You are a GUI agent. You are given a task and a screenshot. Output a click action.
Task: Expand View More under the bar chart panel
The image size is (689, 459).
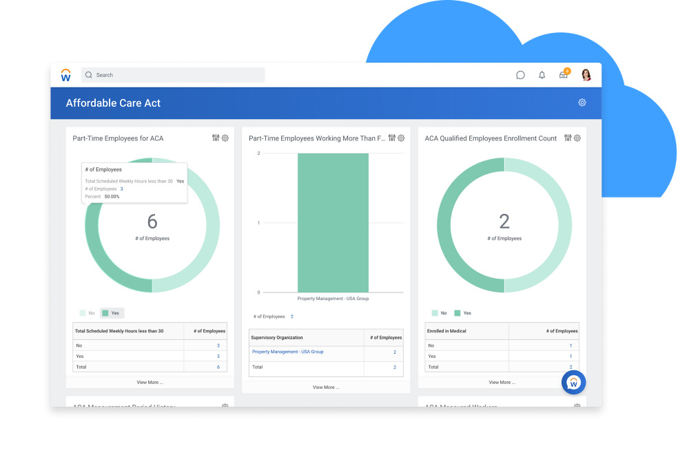326,387
